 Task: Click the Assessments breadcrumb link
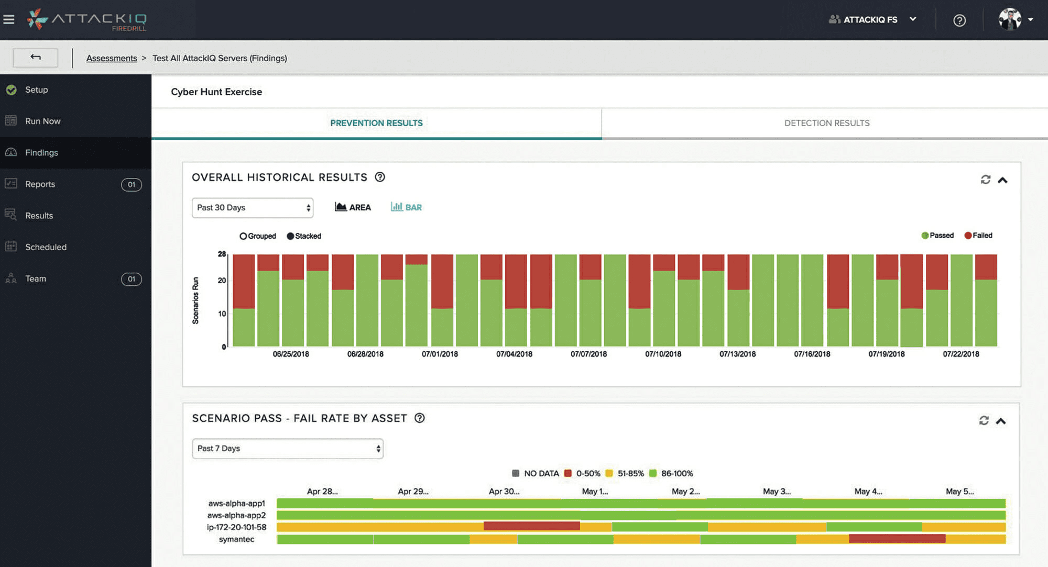pos(112,58)
